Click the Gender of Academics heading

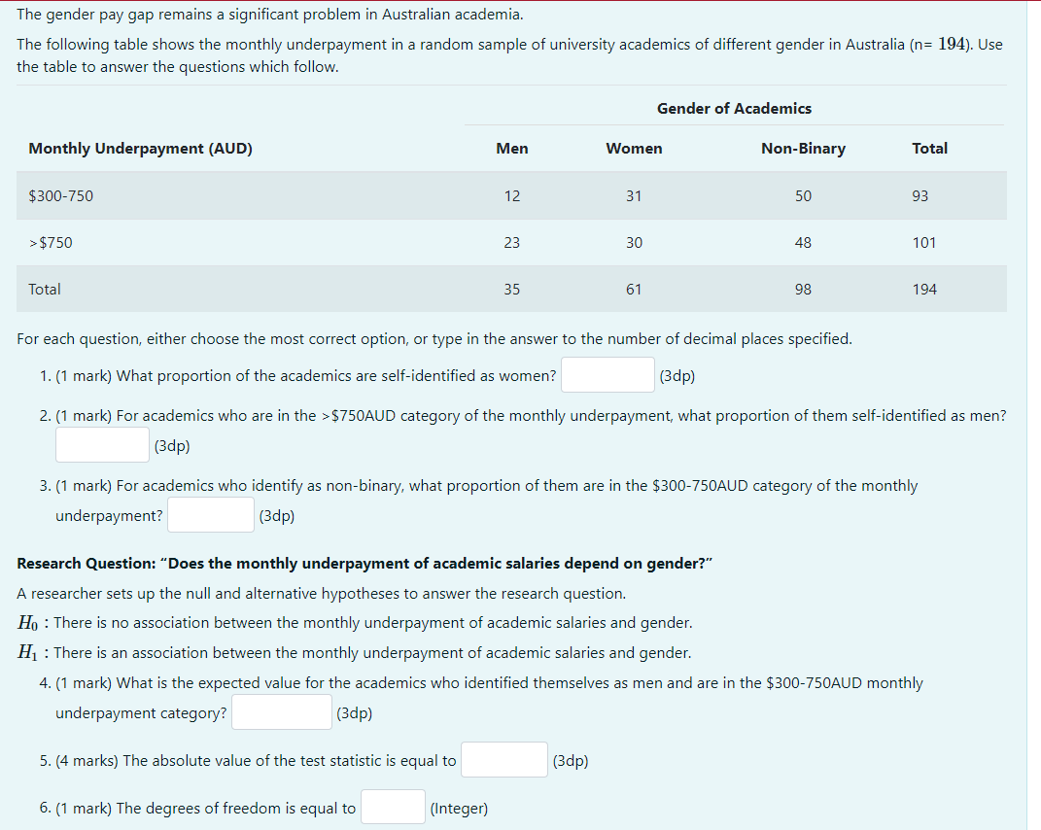tap(734, 108)
